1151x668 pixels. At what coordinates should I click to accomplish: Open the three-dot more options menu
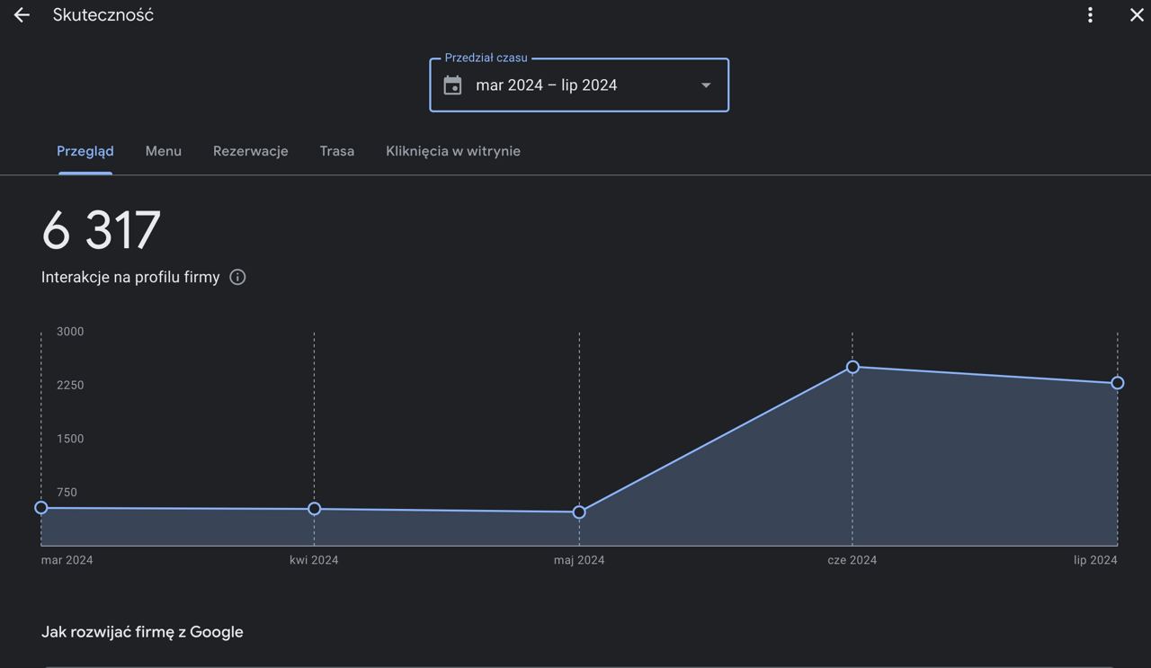point(1090,15)
